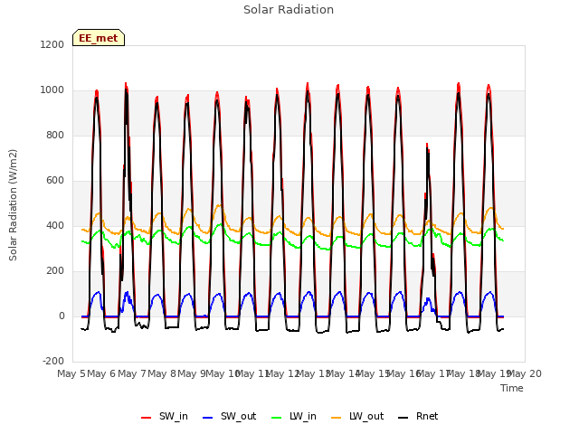Click the May 9 x-axis label
The image size is (579, 434).
pos(192,373)
